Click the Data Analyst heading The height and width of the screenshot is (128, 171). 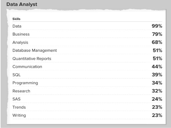coord(22,5)
